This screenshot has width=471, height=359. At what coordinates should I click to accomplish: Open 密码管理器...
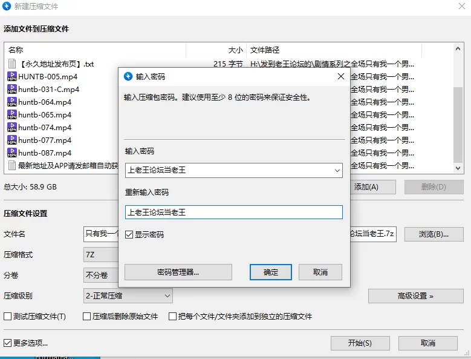178,272
